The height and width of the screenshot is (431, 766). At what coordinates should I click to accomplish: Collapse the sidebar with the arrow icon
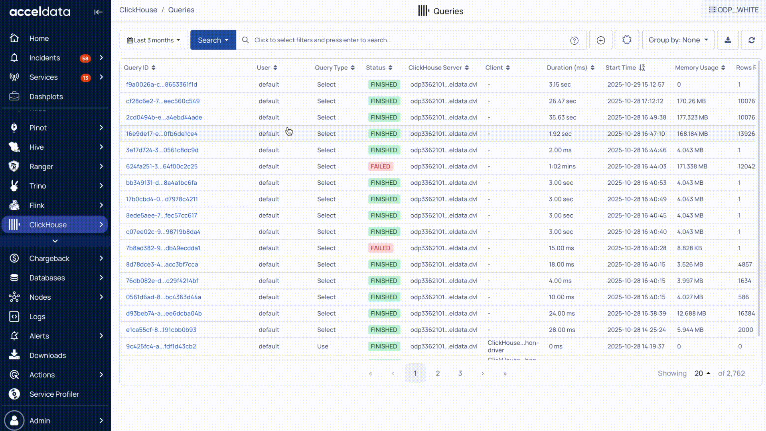pos(98,12)
